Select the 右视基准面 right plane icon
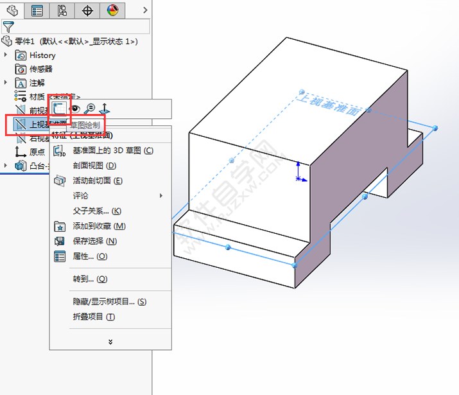Viewport: 459px width, 395px height. [20, 138]
